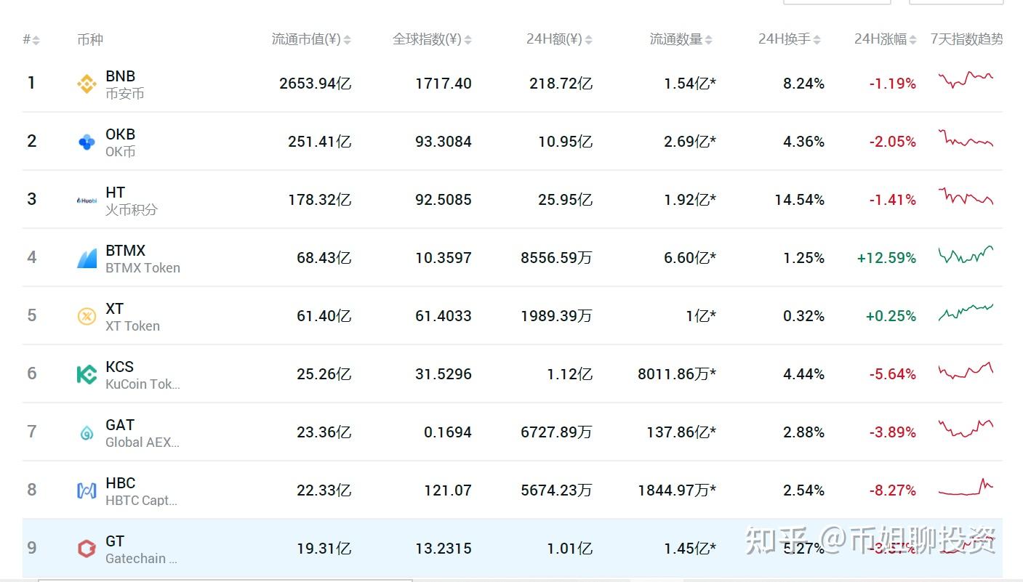Viewport: 1023px width, 582px height.
Task: Select XT 24H change +0.25%
Action: [x=891, y=316]
